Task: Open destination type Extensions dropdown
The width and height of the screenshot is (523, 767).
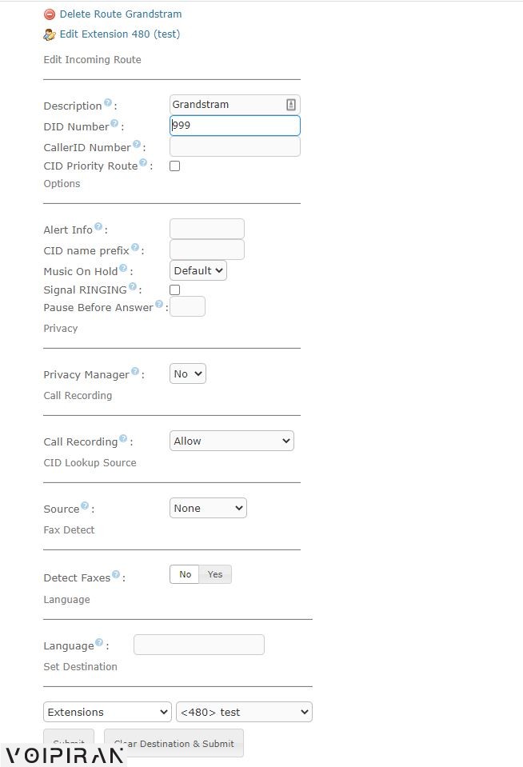Action: click(107, 712)
